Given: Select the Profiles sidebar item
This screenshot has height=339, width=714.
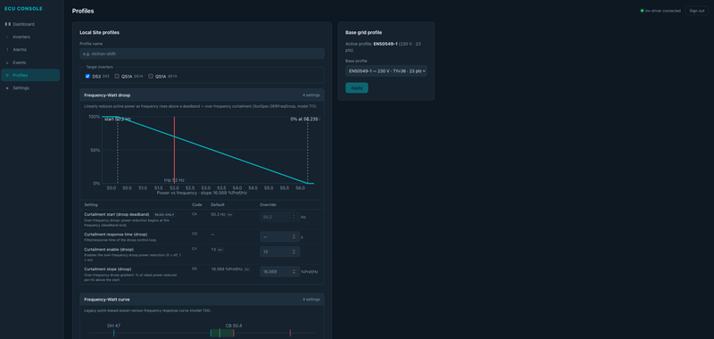Looking at the screenshot, I should [30, 75].
